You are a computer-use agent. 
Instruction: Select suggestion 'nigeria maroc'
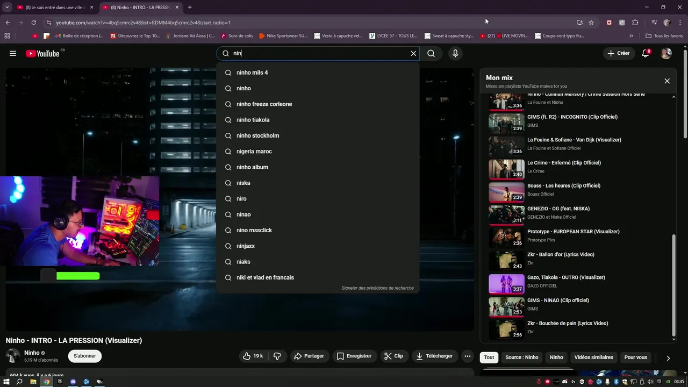tap(318, 152)
